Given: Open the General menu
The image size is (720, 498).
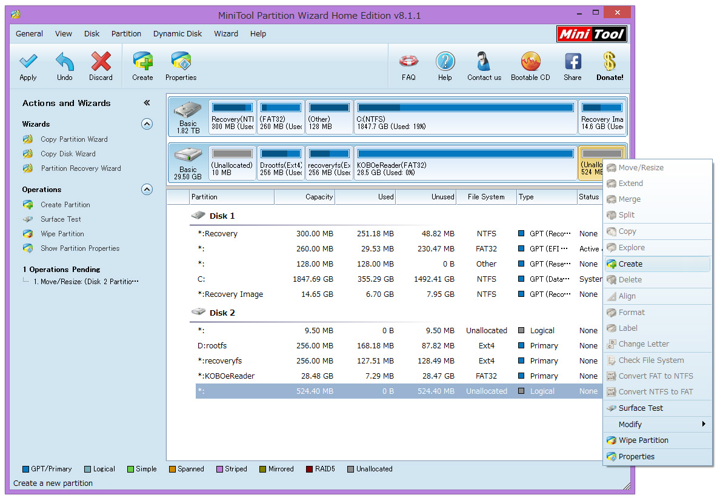Looking at the screenshot, I should click(x=29, y=34).
